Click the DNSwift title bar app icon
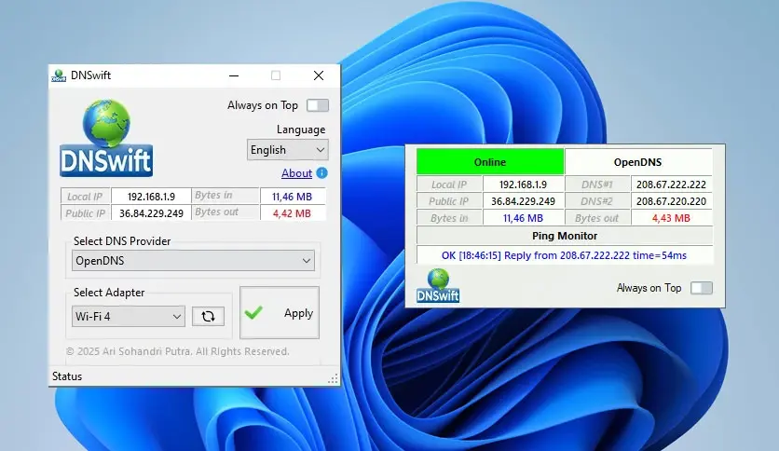 pos(59,75)
